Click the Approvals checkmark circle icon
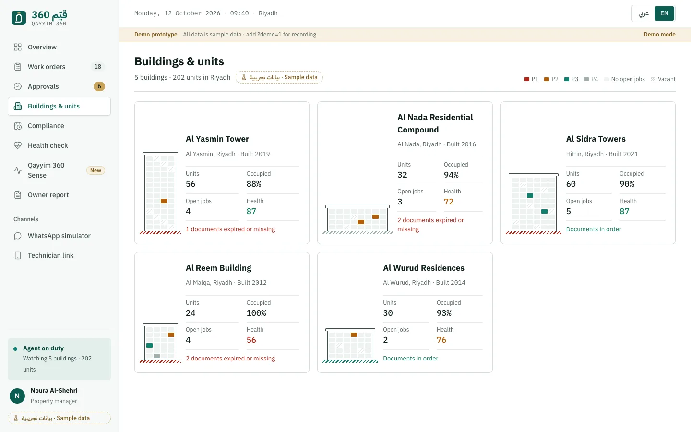691x432 pixels. (18, 86)
